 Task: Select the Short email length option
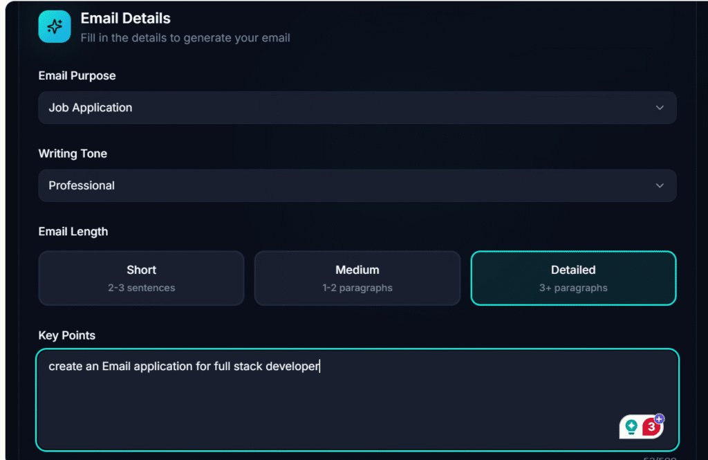(x=142, y=278)
